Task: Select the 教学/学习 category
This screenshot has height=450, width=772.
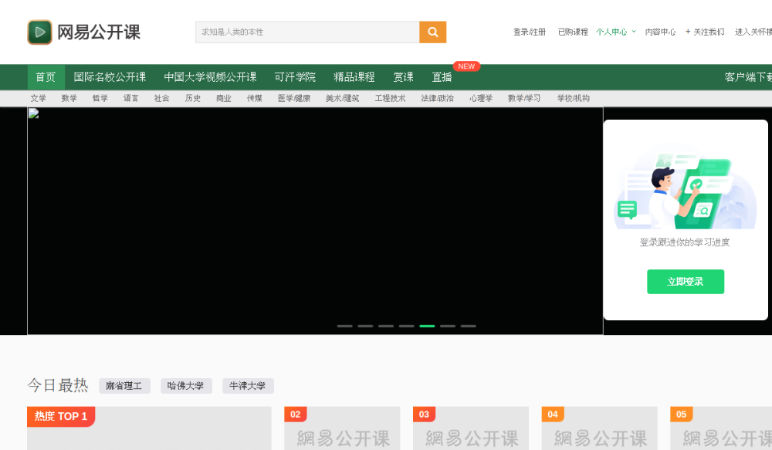Action: coord(524,99)
